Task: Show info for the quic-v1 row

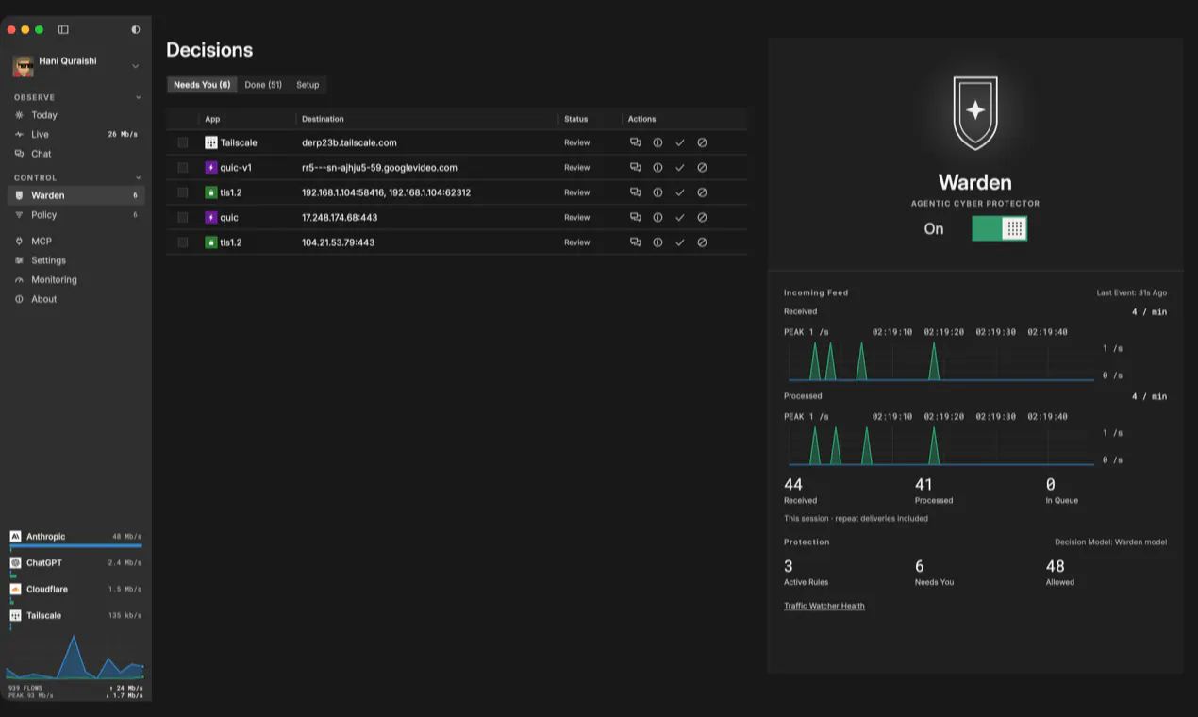Action: [x=657, y=167]
